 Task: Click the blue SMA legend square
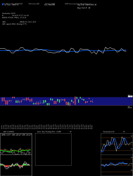click(3, 4)
